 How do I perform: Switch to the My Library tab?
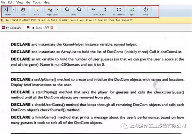(12, 28)
